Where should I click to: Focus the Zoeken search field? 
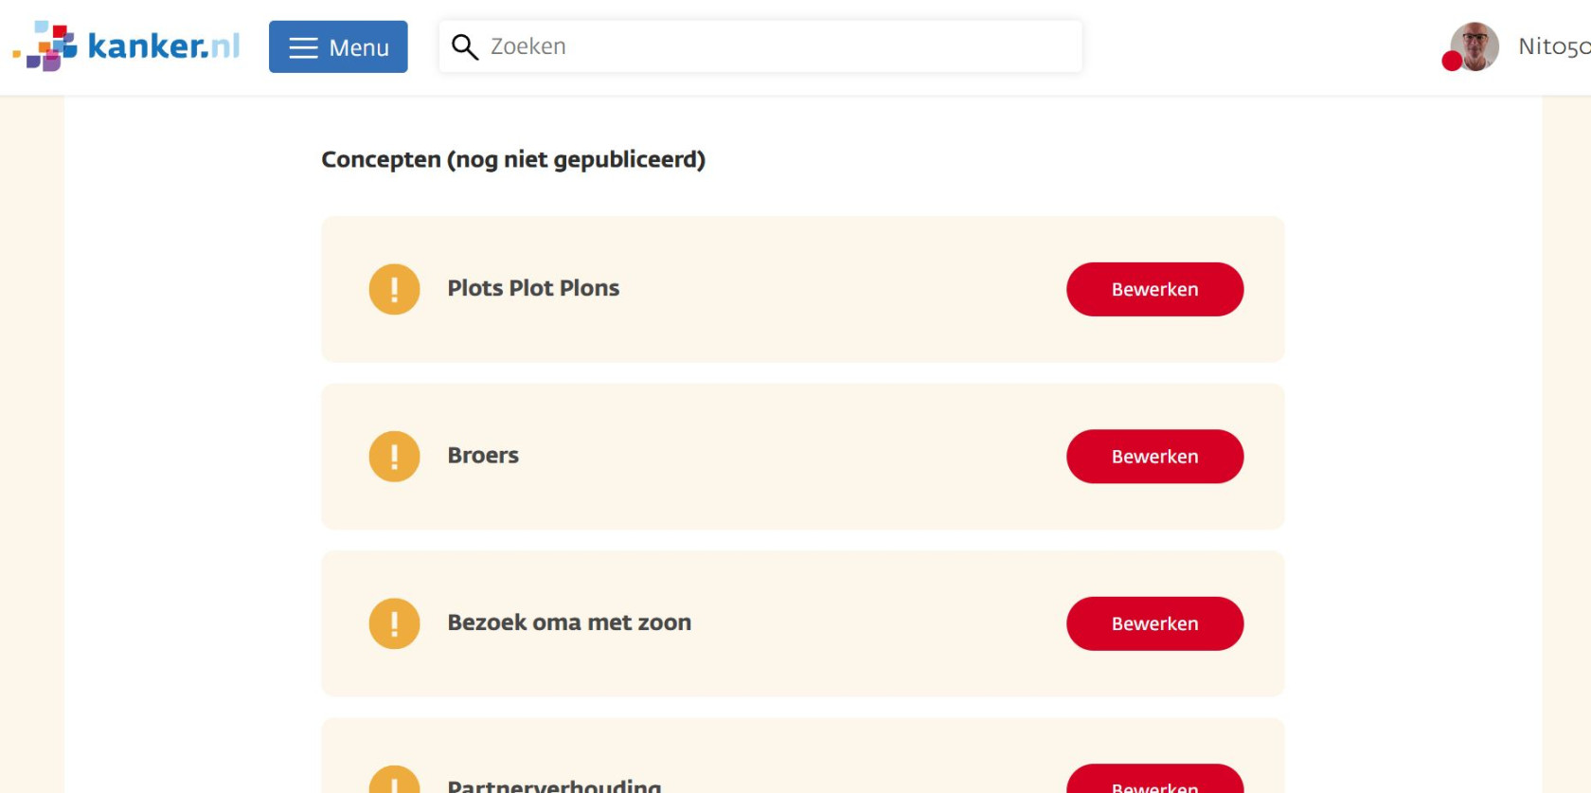[x=760, y=46]
